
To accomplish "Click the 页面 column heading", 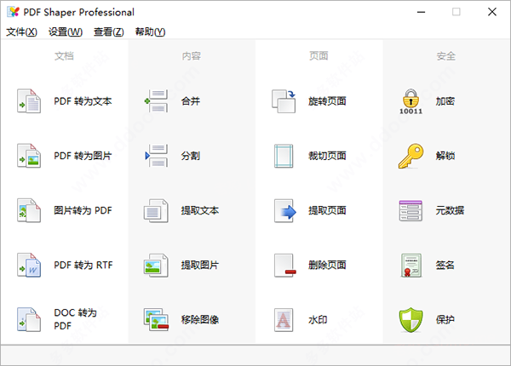I will (x=319, y=56).
